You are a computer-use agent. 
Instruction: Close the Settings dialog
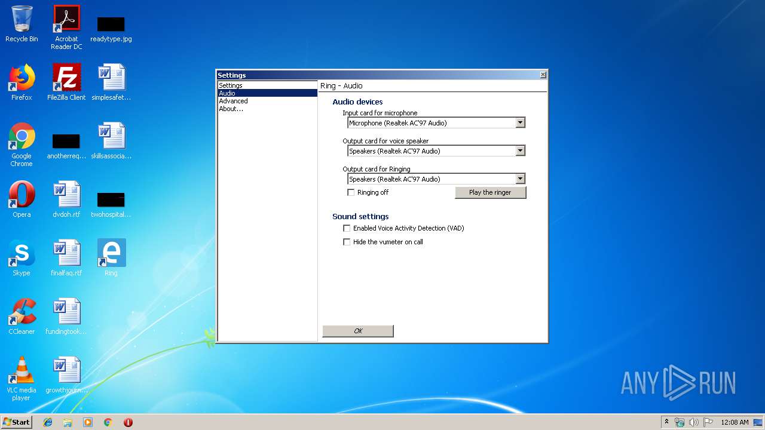(543, 75)
